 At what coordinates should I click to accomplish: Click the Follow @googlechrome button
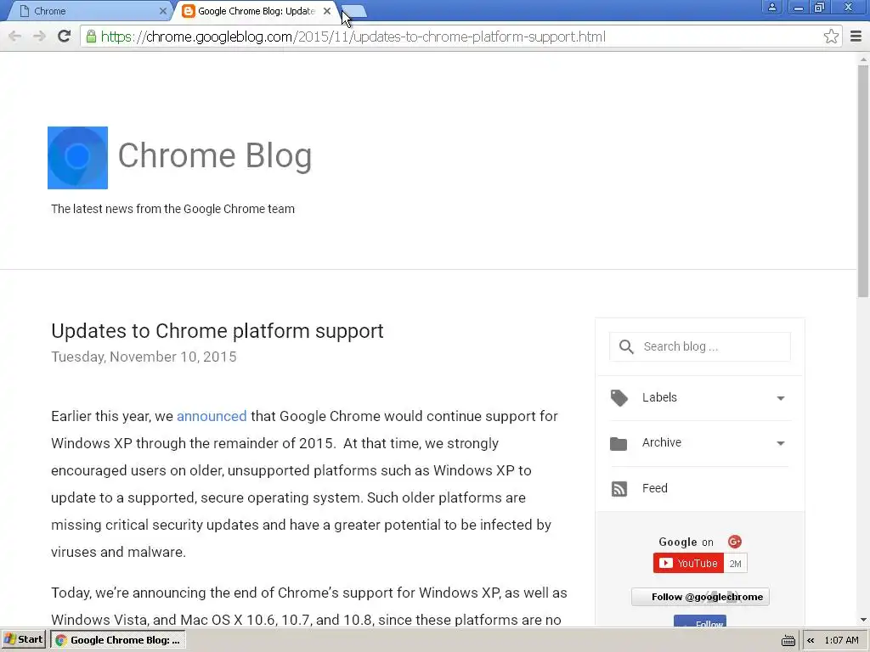coord(700,597)
